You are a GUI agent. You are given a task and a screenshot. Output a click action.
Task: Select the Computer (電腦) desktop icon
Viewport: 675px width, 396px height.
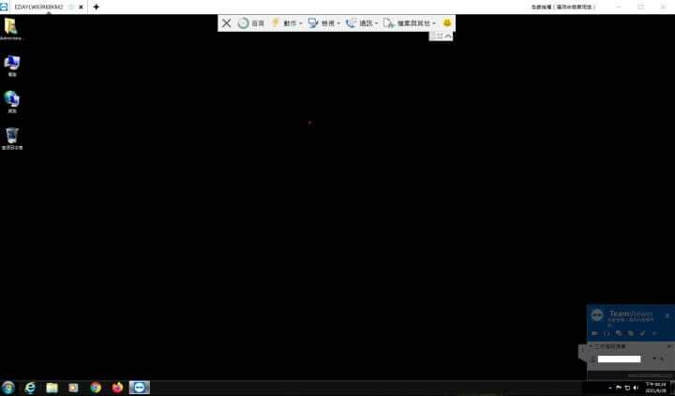pyautogui.click(x=11, y=66)
